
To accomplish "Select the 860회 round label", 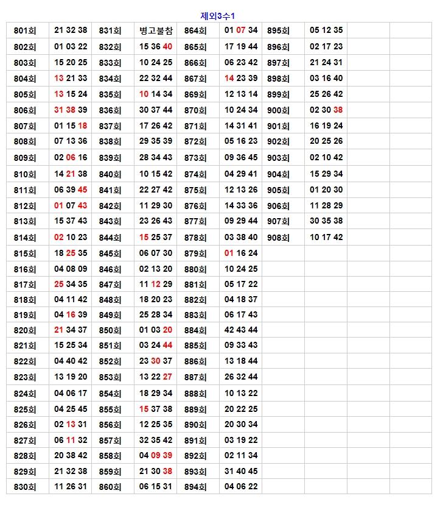I will point(110,487).
